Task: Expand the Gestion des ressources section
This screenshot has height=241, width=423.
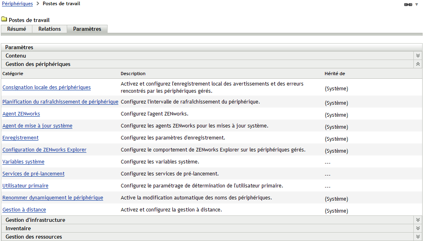Action: pyautogui.click(x=418, y=236)
